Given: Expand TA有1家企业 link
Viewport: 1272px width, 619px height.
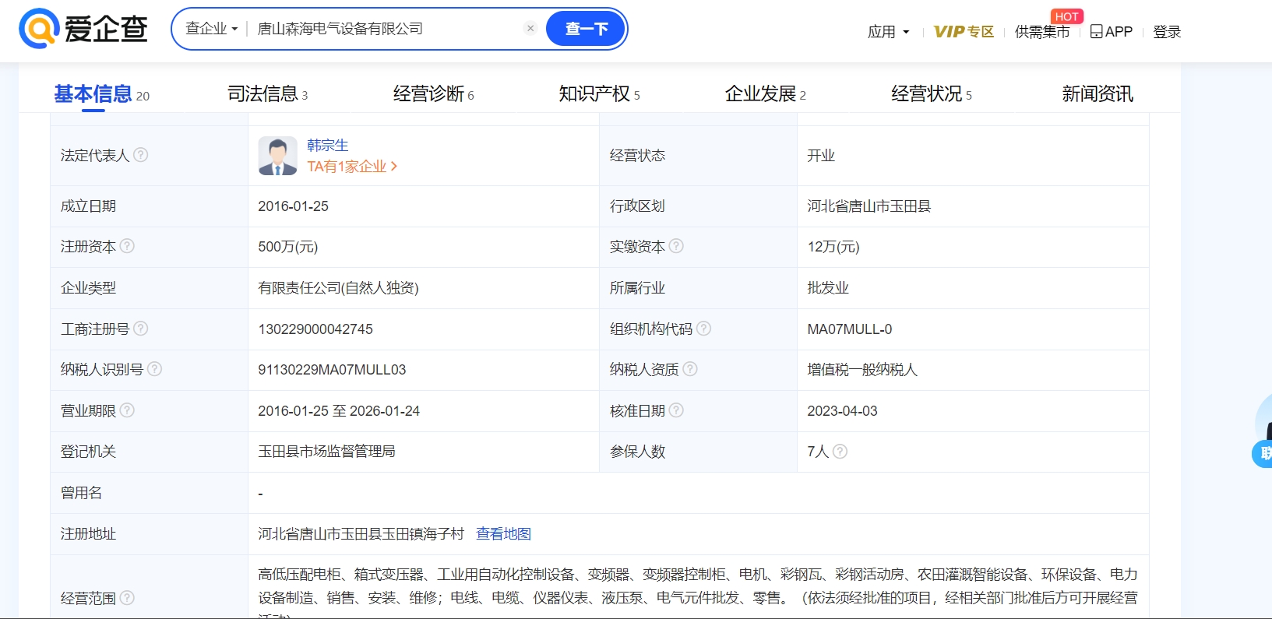Looking at the screenshot, I should click(x=352, y=167).
